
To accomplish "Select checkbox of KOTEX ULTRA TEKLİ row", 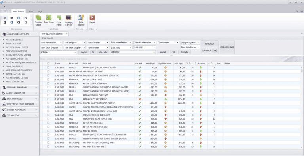I will pyautogui.click(x=48, y=79).
